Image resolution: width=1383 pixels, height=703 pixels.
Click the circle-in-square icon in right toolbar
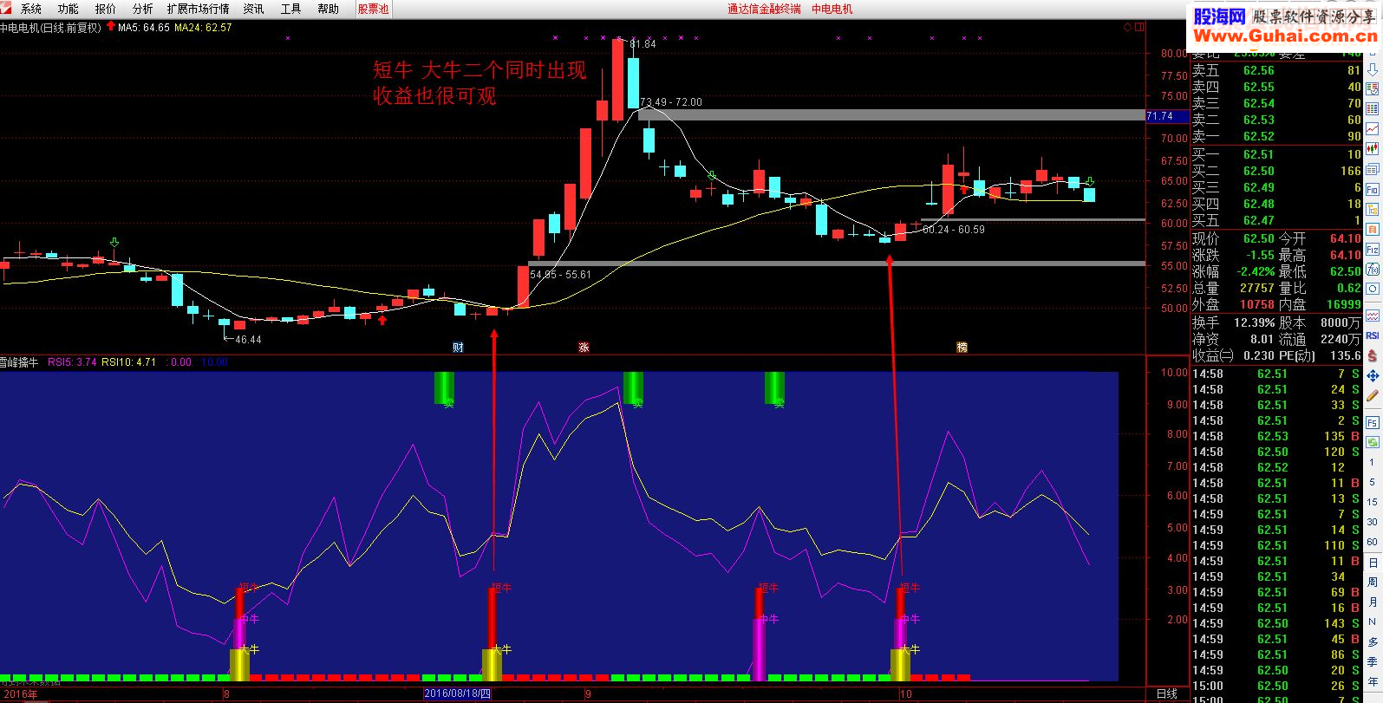[1373, 289]
